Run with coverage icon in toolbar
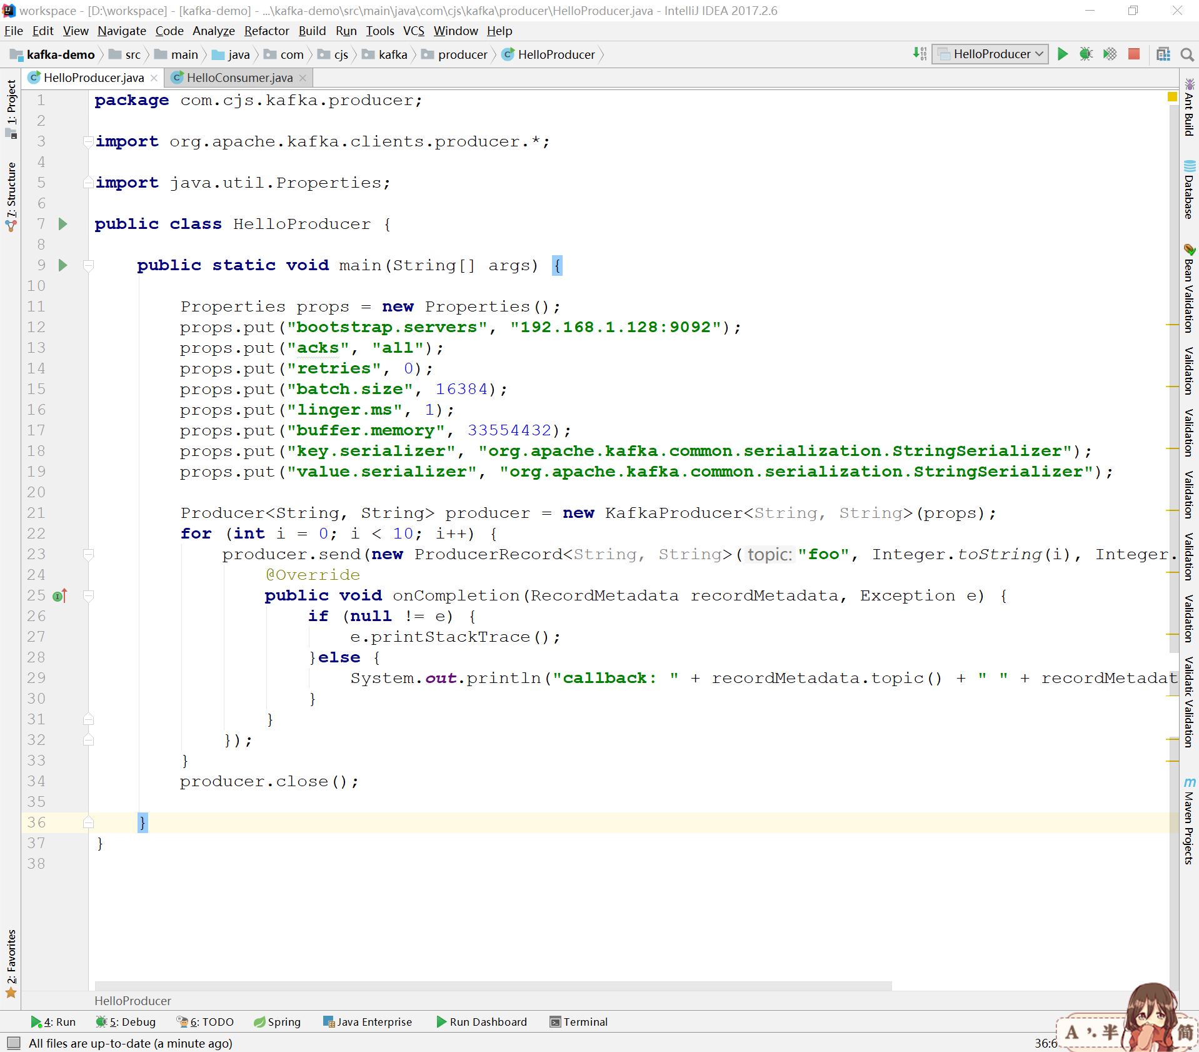The height and width of the screenshot is (1052, 1199). coord(1110,54)
